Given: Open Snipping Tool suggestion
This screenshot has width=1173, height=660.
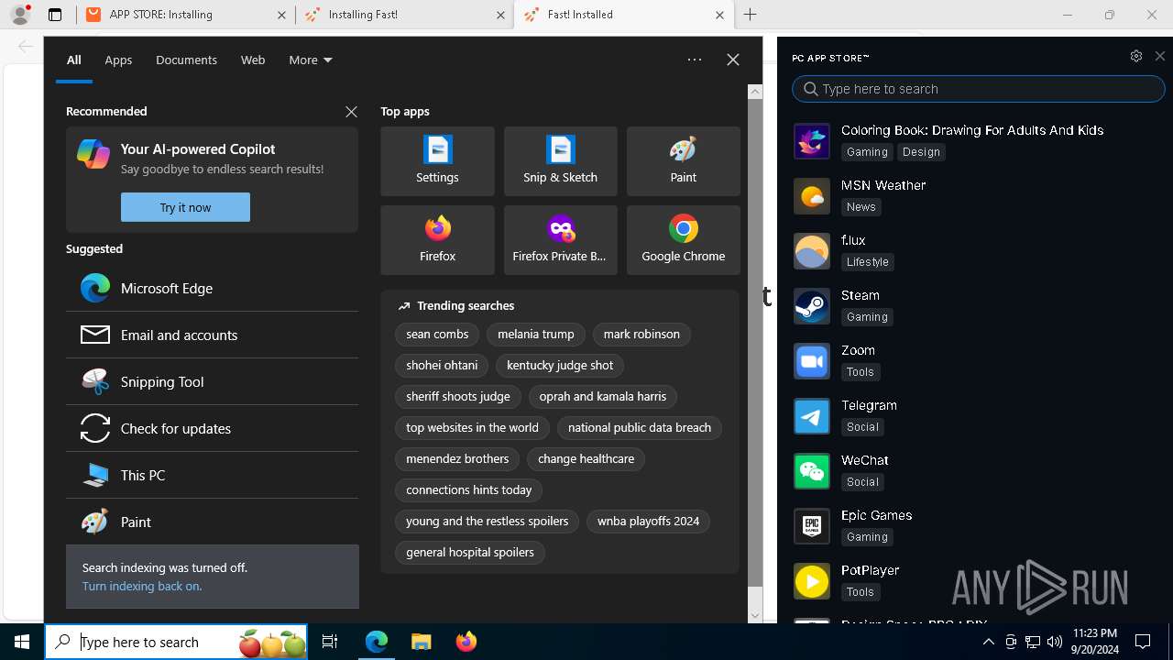Looking at the screenshot, I should tap(212, 381).
